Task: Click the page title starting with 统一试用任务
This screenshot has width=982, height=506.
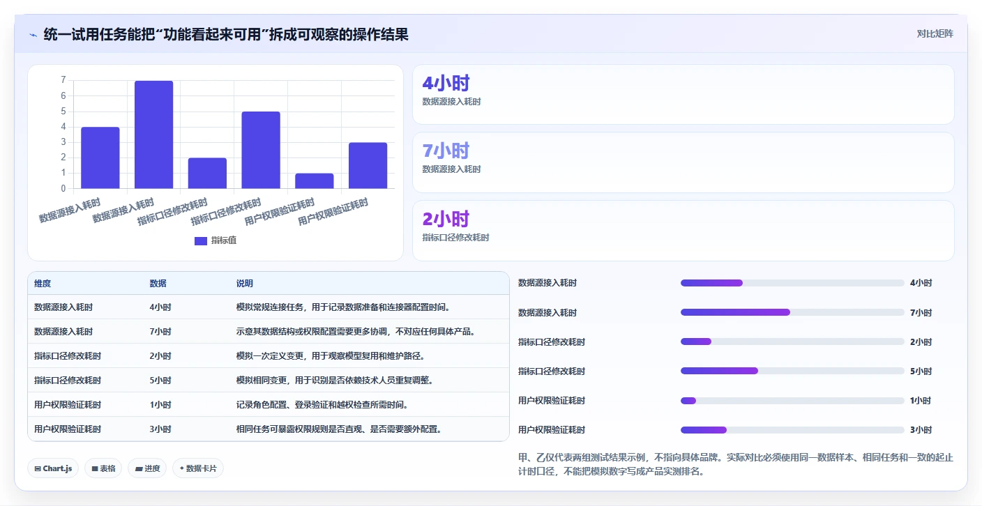Action: [x=226, y=34]
